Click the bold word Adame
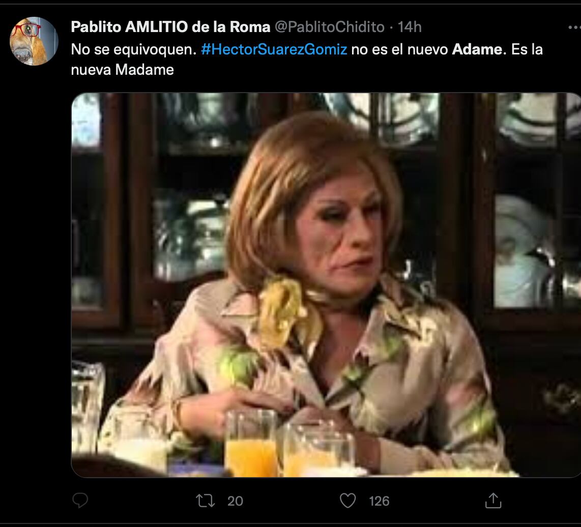581x527 pixels. [x=477, y=49]
